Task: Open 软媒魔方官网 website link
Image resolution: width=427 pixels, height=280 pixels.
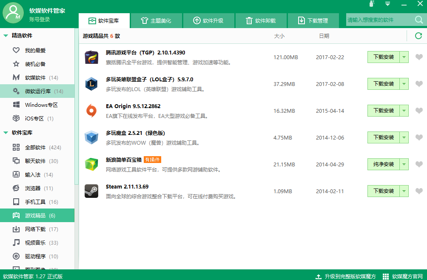Action: tap(403, 277)
